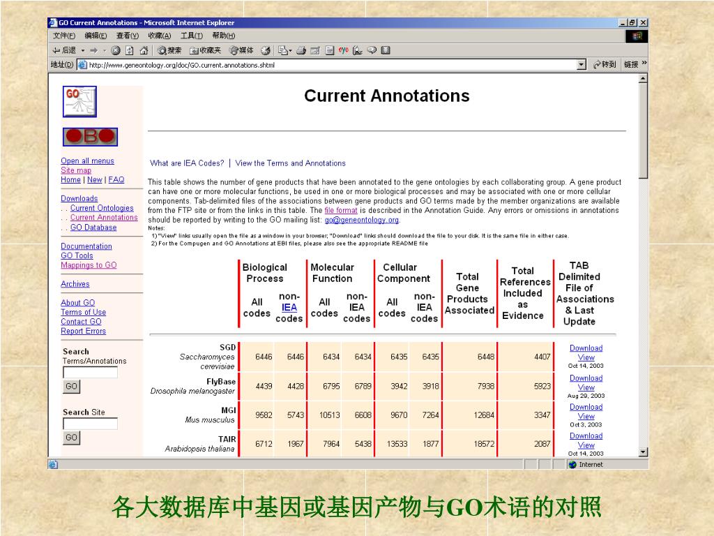Click the FlyBase row View link
The width and height of the screenshot is (714, 536).
point(586,388)
